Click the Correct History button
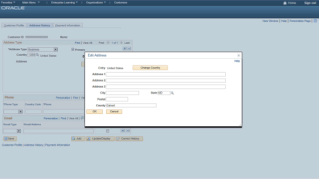The image size is (319, 179). tap(129, 139)
